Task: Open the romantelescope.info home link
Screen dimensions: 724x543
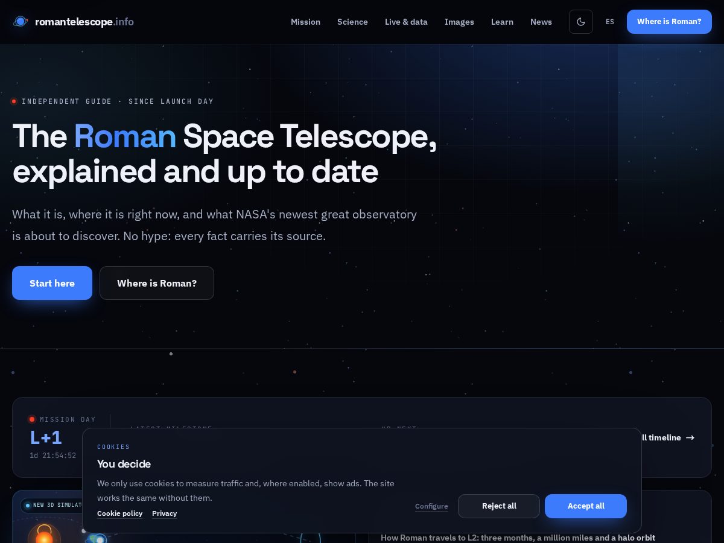Action: point(74,22)
